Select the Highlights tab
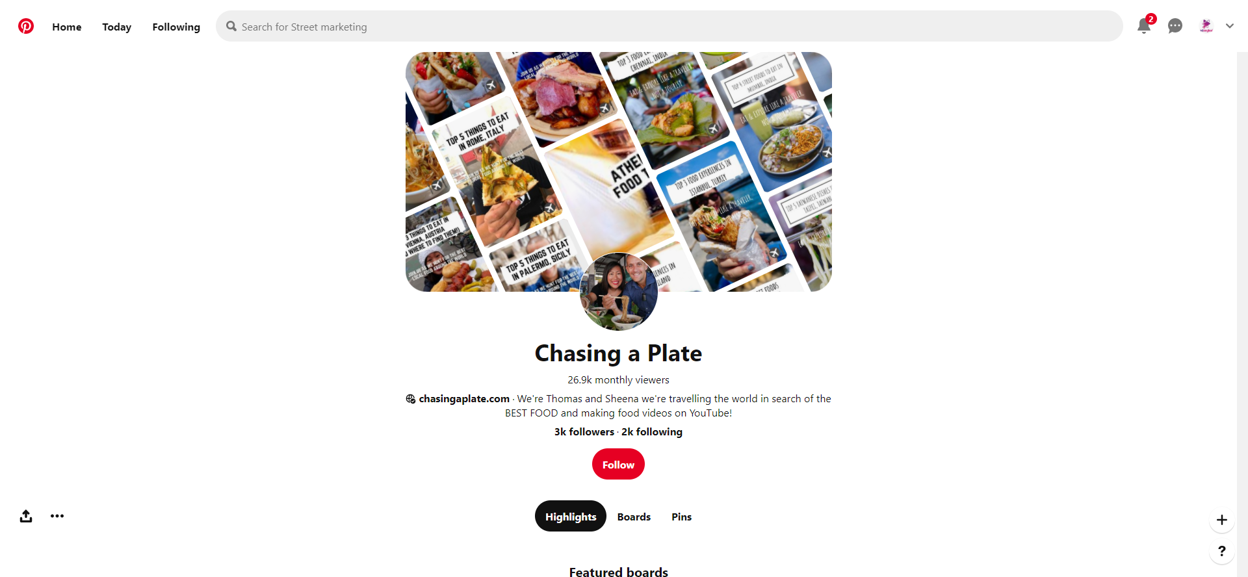 [571, 516]
